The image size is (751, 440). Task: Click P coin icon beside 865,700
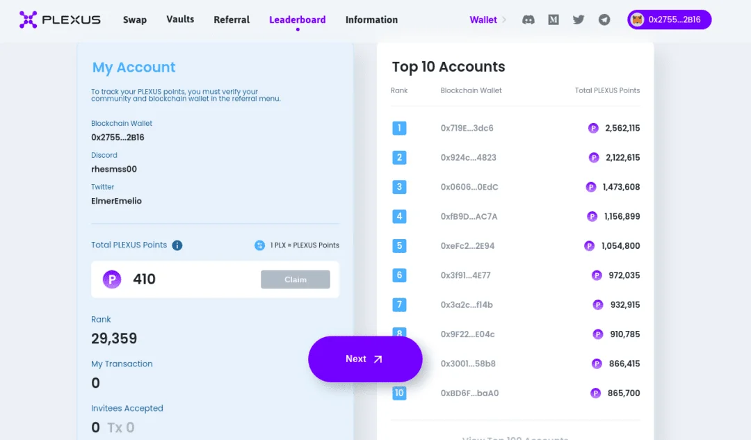[x=596, y=393]
